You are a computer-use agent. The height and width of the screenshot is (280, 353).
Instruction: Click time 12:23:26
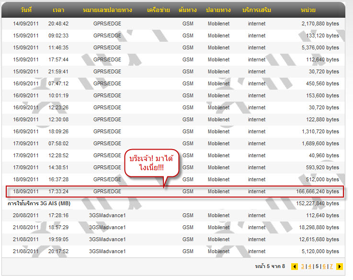(58, 107)
